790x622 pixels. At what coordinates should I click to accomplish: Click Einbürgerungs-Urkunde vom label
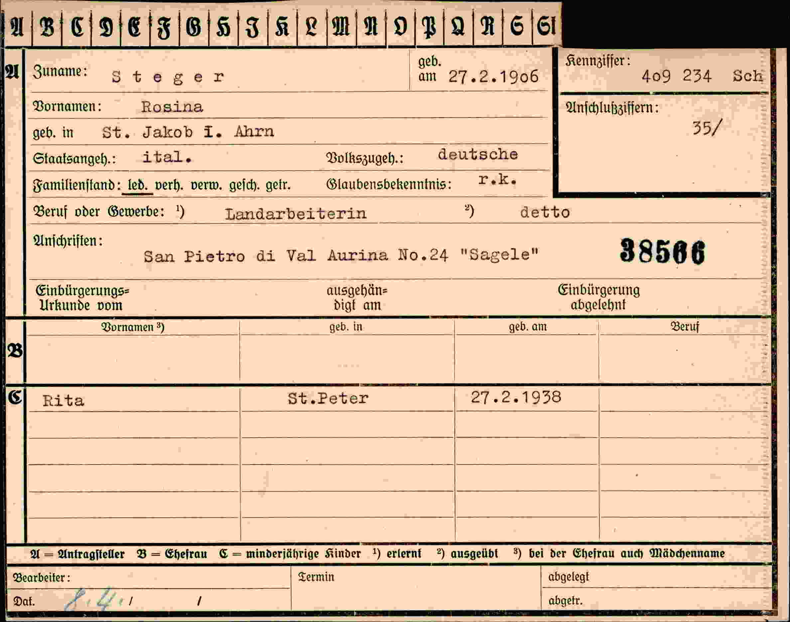(x=82, y=298)
